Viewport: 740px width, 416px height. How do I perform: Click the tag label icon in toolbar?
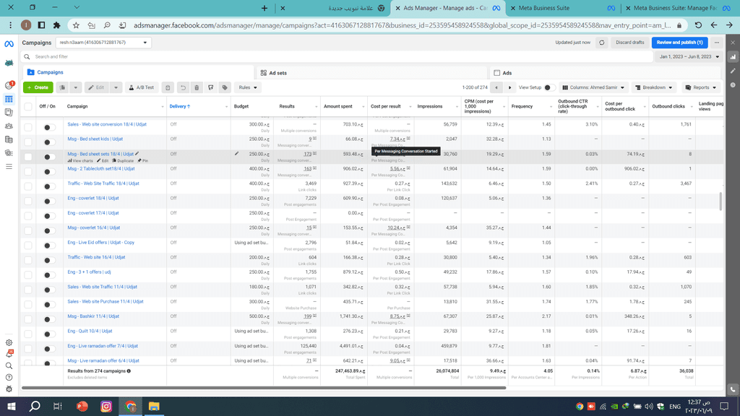[x=225, y=87]
